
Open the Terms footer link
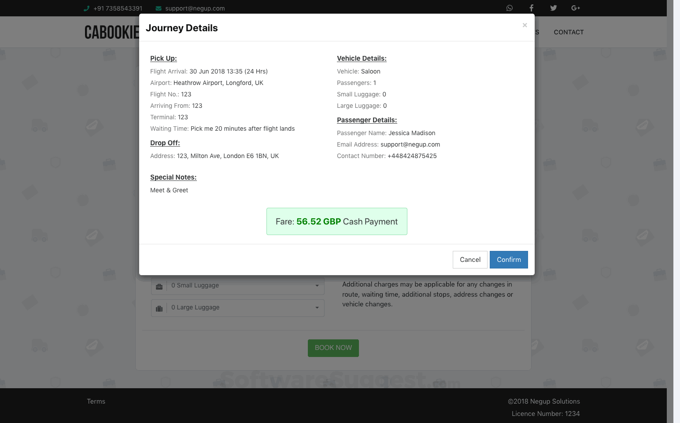tap(96, 401)
